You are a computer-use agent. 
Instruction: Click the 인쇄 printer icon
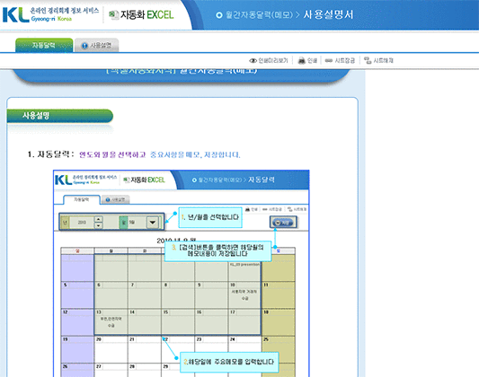pyautogui.click(x=302, y=61)
